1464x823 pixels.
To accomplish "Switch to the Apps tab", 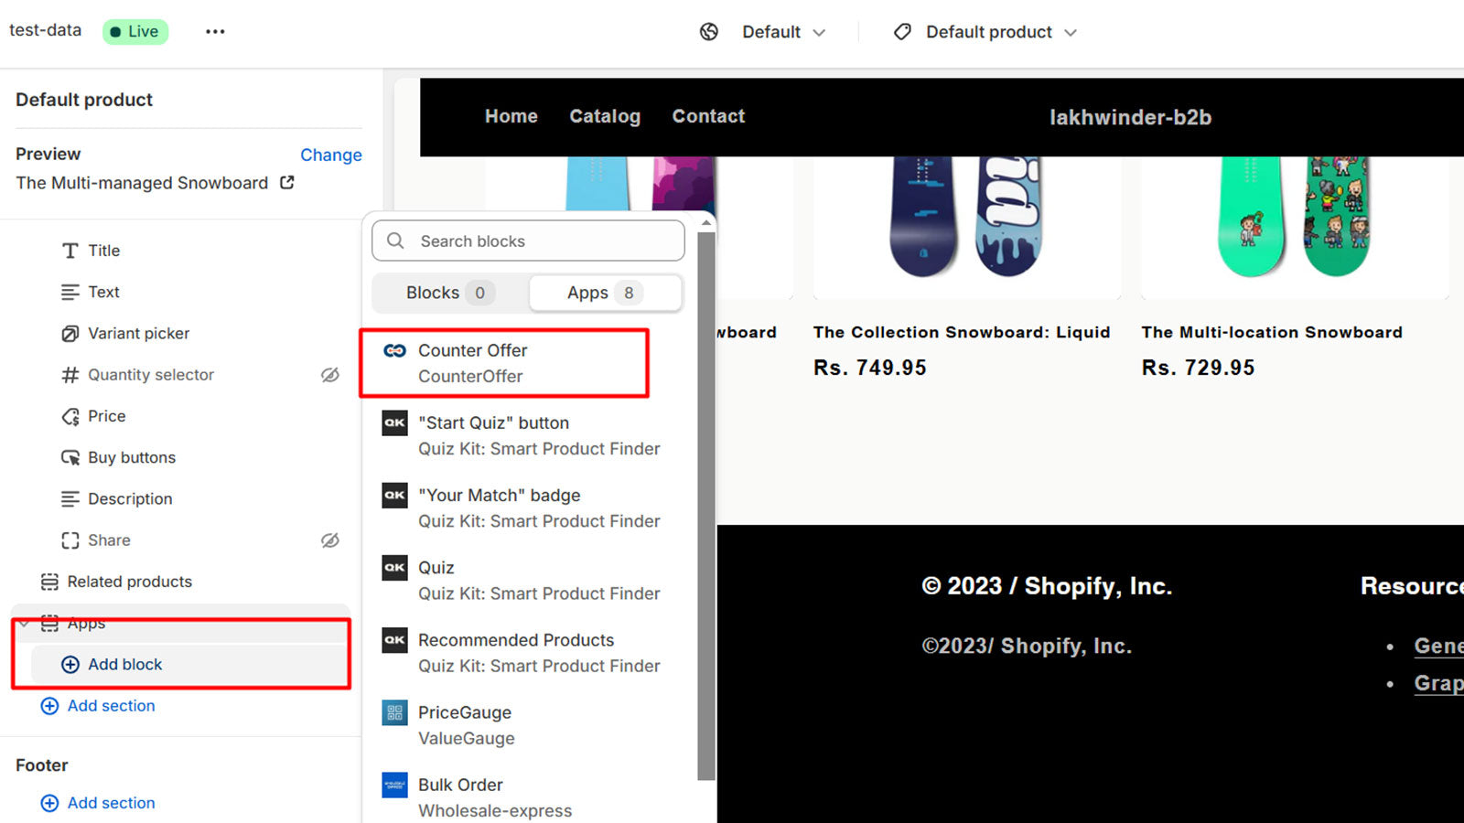I will 604,293.
